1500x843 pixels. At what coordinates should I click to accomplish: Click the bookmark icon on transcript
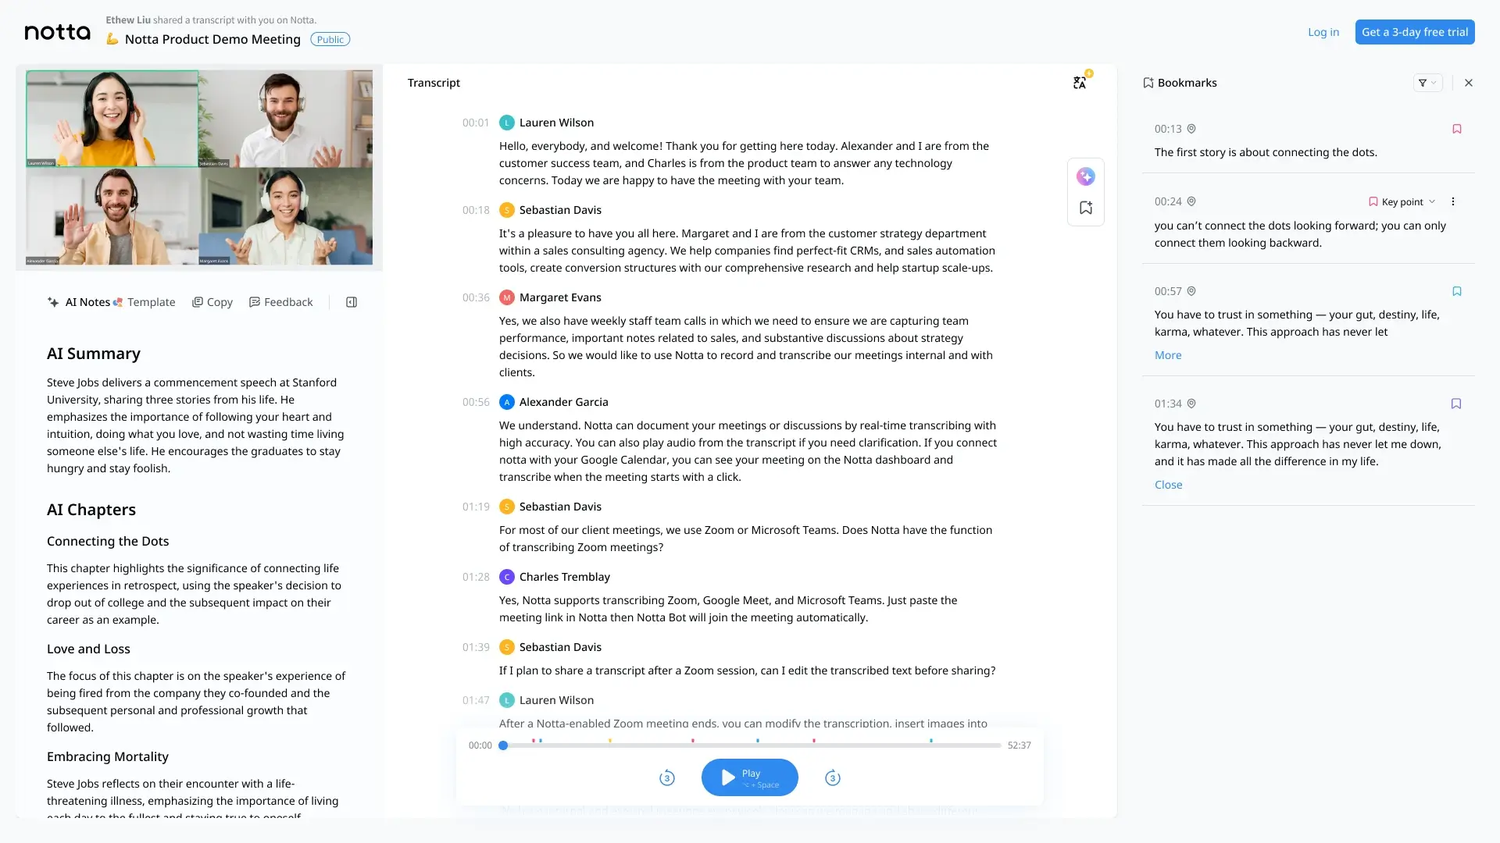point(1086,208)
